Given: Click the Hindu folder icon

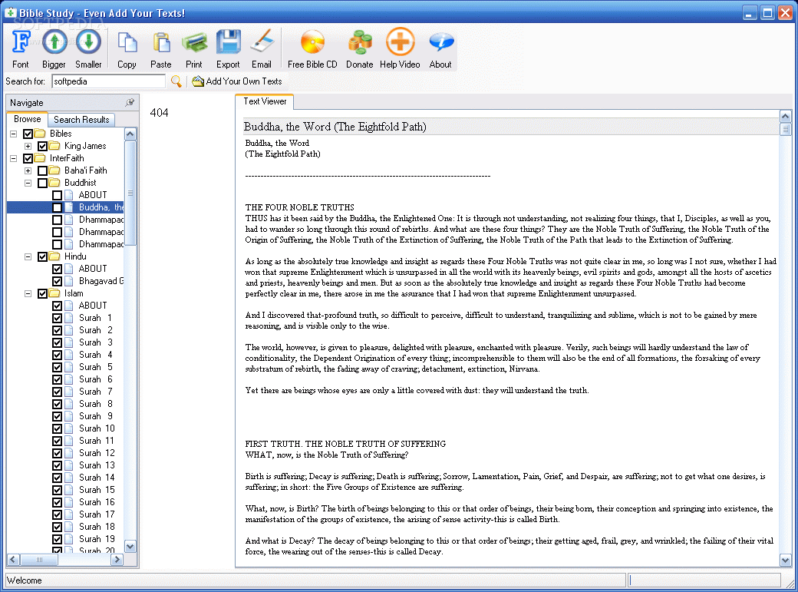Looking at the screenshot, I should tap(54, 256).
